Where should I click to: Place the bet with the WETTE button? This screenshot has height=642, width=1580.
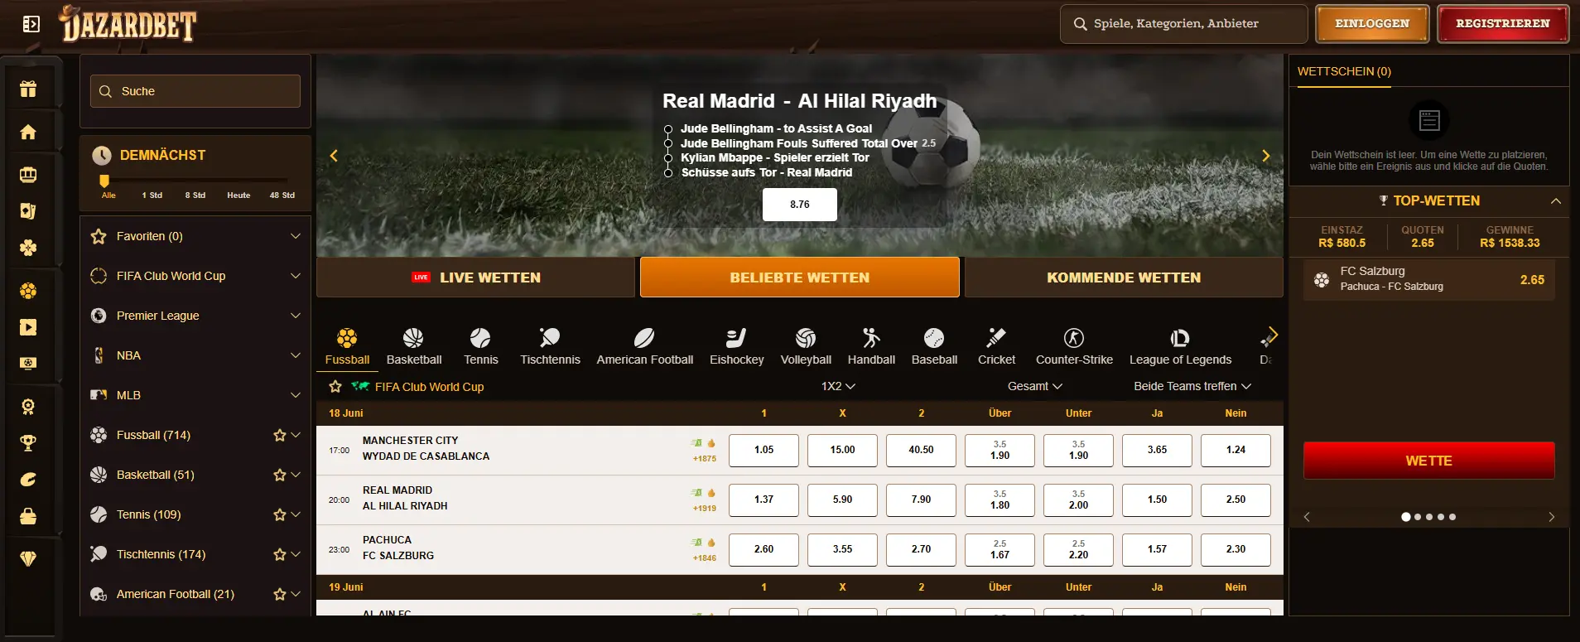tap(1429, 461)
